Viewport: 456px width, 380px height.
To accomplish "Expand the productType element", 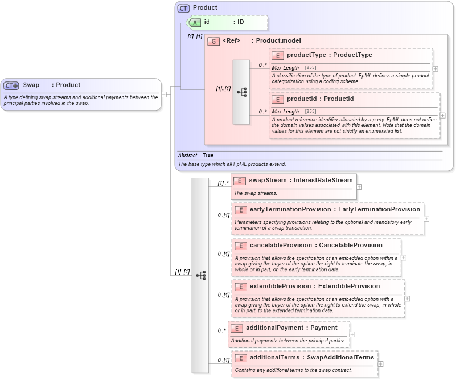I will pyautogui.click(x=436, y=69).
